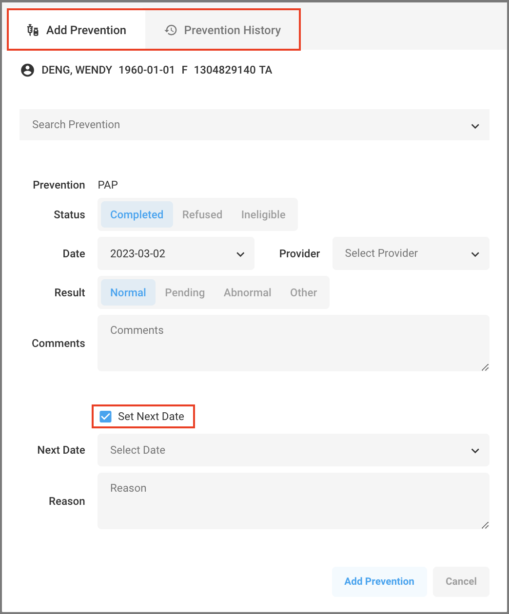Open the Select Provider dropdown
The height and width of the screenshot is (614, 509).
coord(411,253)
